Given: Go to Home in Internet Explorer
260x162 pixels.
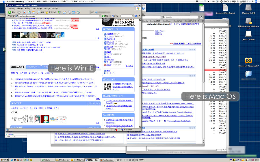Looking at the screenshot, I should (34, 12).
